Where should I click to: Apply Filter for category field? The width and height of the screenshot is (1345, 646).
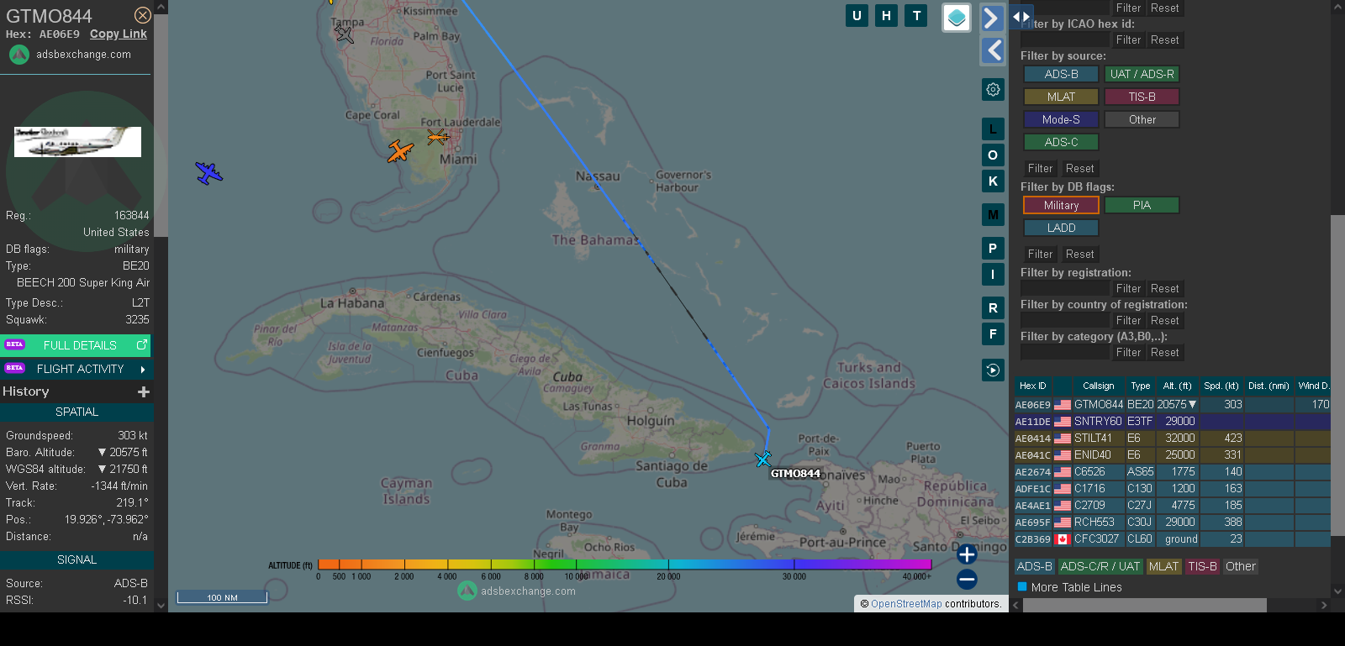tap(1128, 352)
